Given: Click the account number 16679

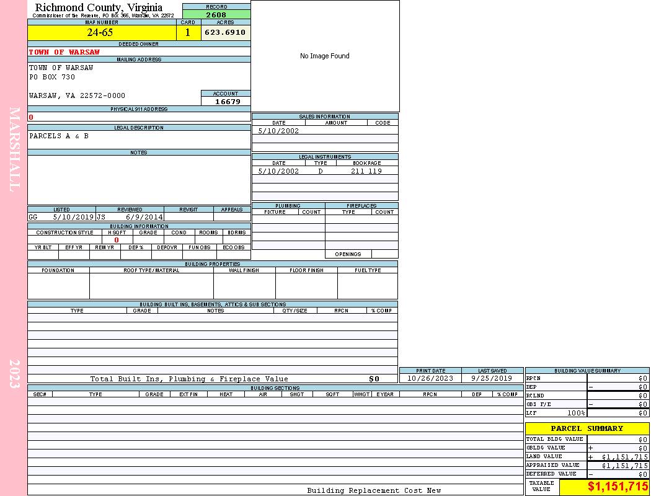Looking at the screenshot, I should [227, 102].
